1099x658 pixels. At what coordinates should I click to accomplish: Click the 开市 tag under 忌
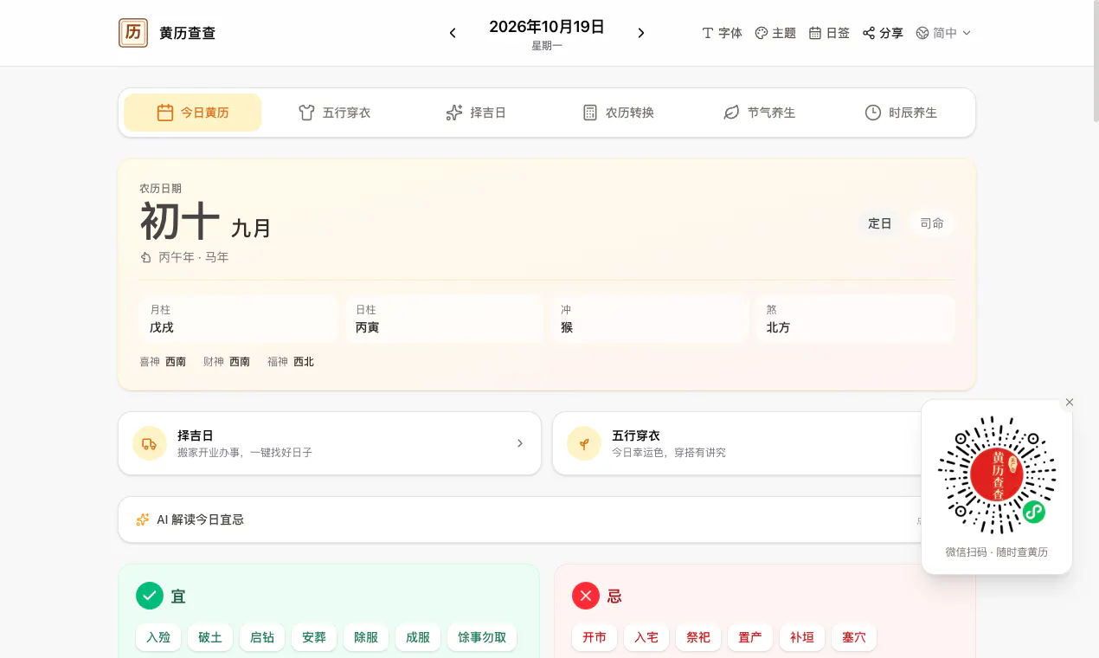(x=594, y=637)
